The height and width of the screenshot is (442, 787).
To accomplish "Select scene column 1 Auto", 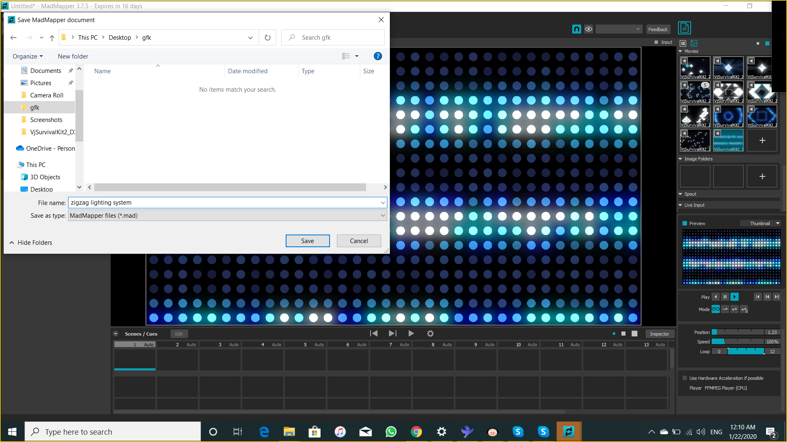I will point(135,345).
